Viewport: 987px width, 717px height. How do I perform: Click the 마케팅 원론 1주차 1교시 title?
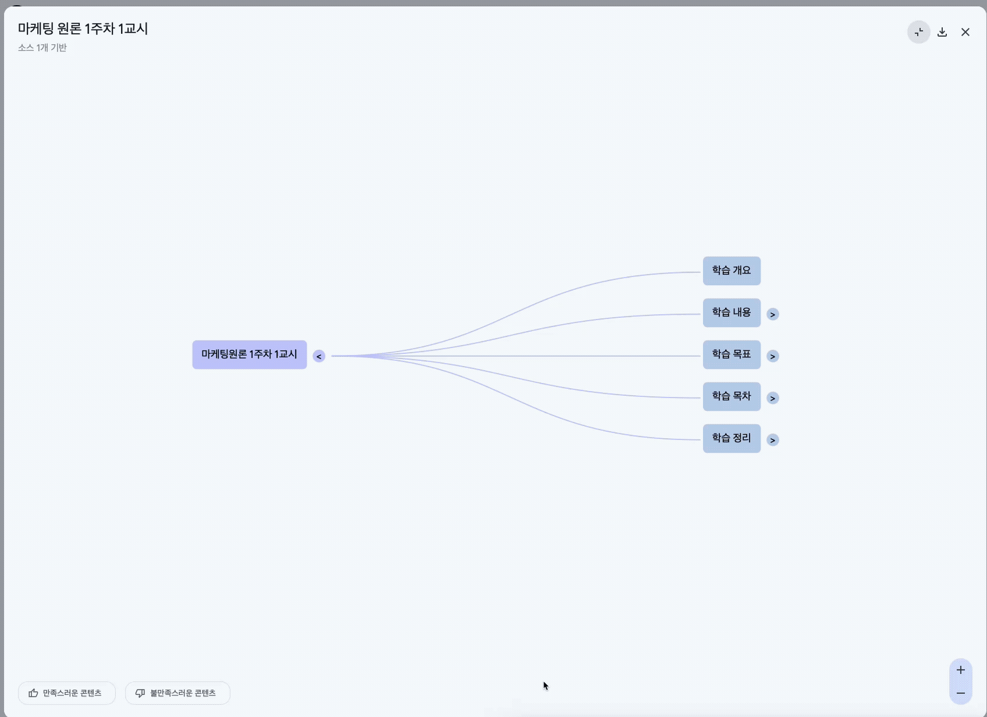click(x=83, y=29)
